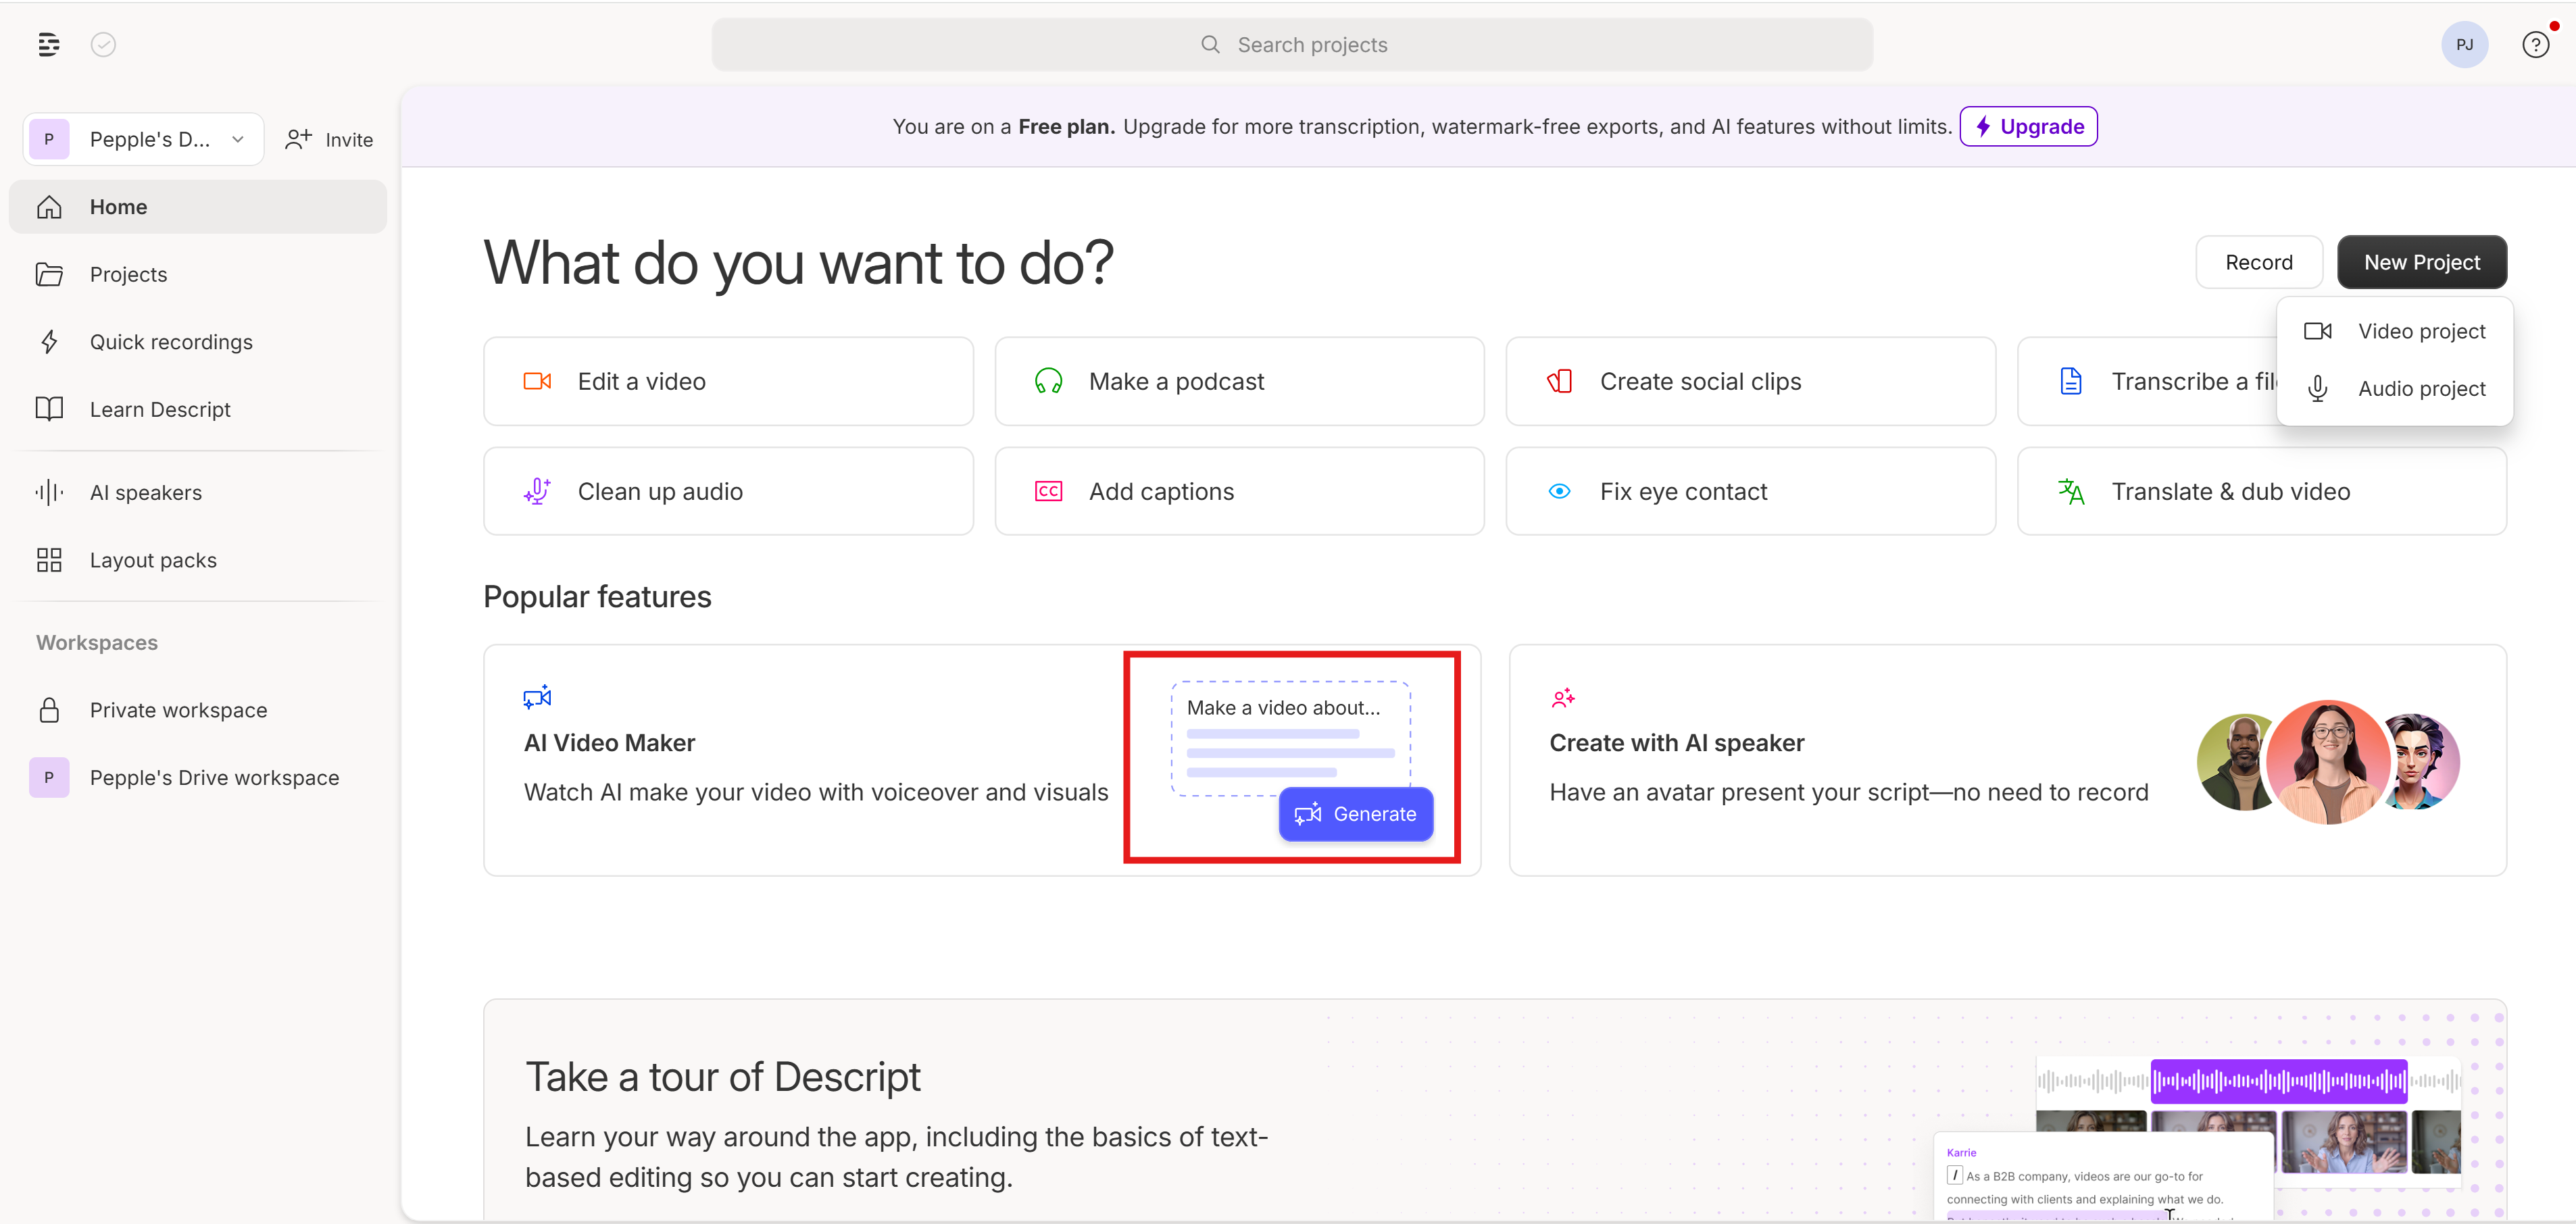Open help via question mark icon
This screenshot has width=2576, height=1224.
[2535, 45]
